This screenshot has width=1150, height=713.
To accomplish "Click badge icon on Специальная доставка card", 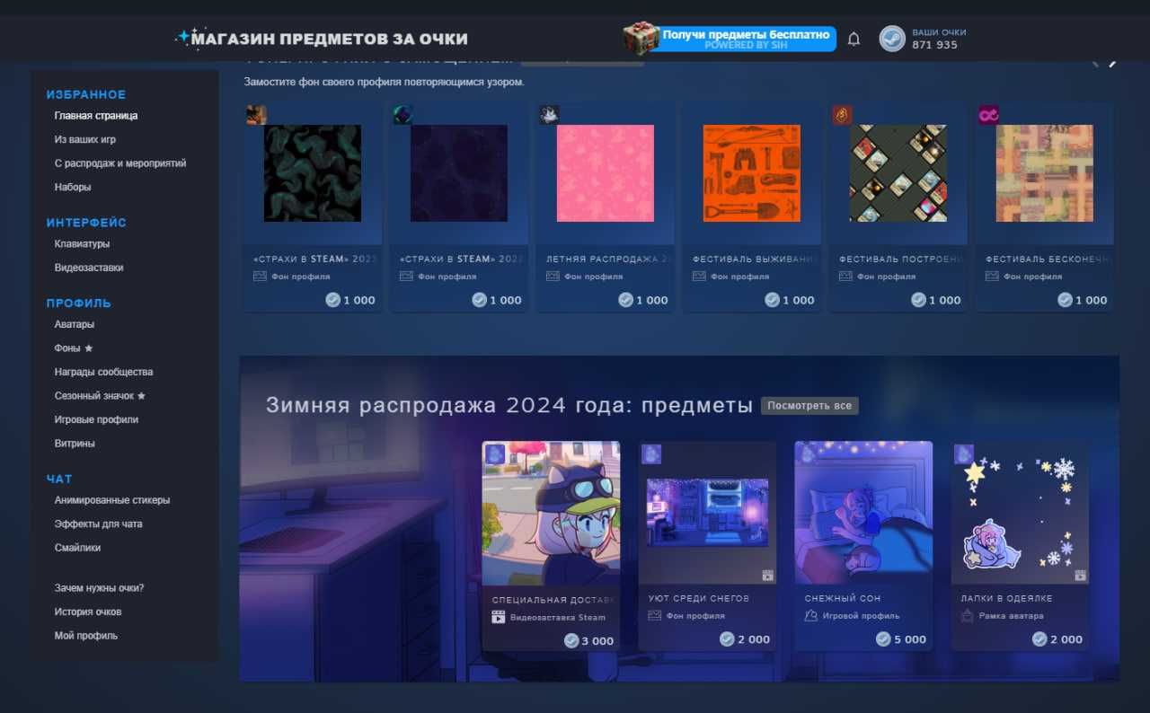I will click(x=495, y=454).
